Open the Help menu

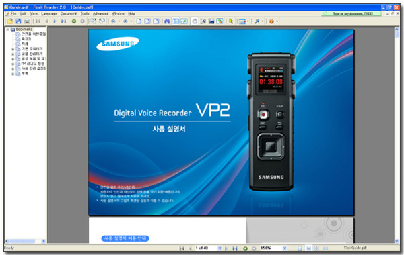coord(132,13)
